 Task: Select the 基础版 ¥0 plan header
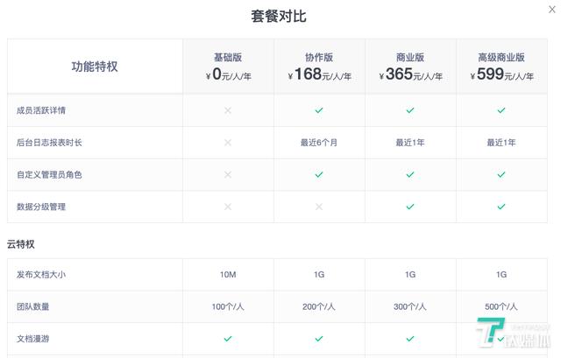(228, 67)
